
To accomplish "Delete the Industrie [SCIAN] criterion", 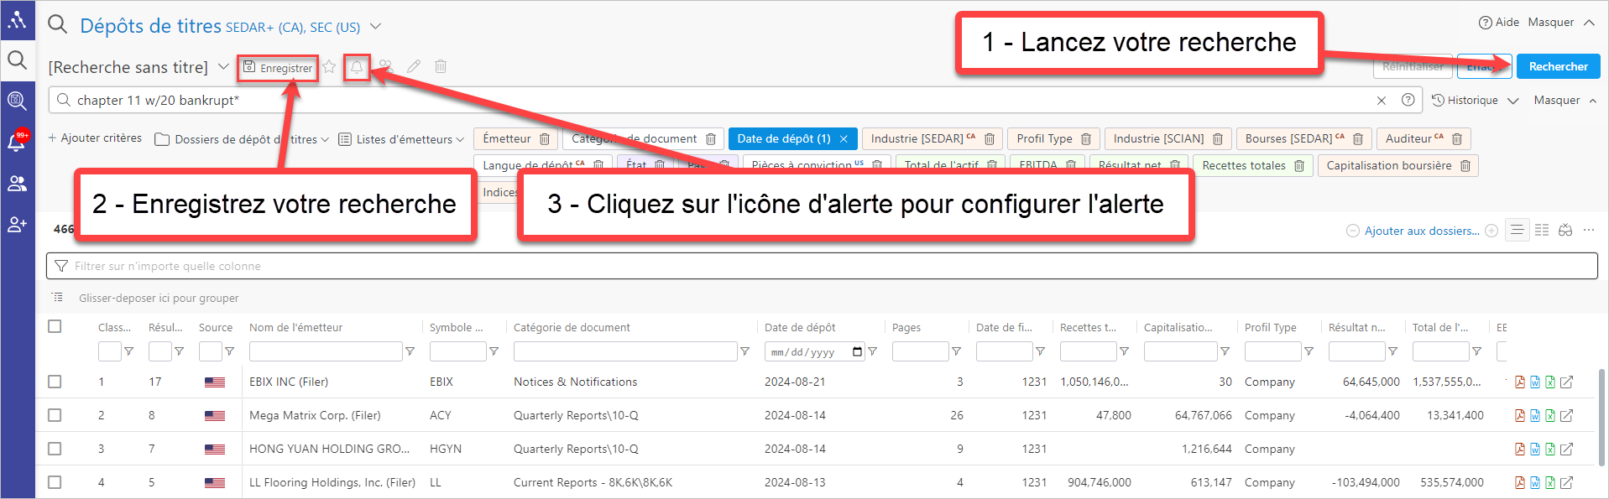I will pos(1218,139).
